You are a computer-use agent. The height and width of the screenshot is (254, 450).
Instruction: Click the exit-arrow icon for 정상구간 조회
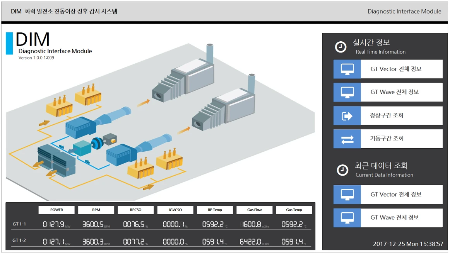(x=347, y=115)
